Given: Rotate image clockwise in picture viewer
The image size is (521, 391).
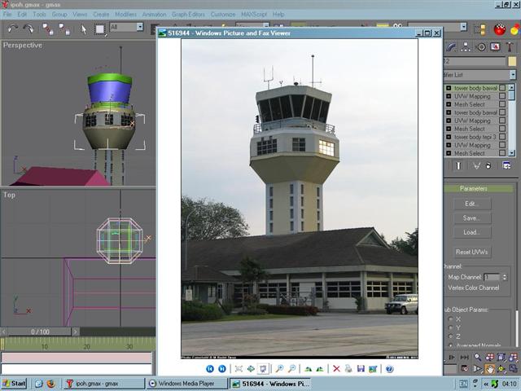Looking at the screenshot, I should click(308, 369).
